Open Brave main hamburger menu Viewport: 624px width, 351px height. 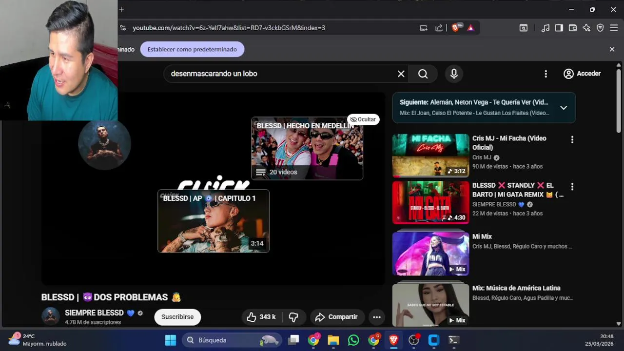[x=614, y=28]
